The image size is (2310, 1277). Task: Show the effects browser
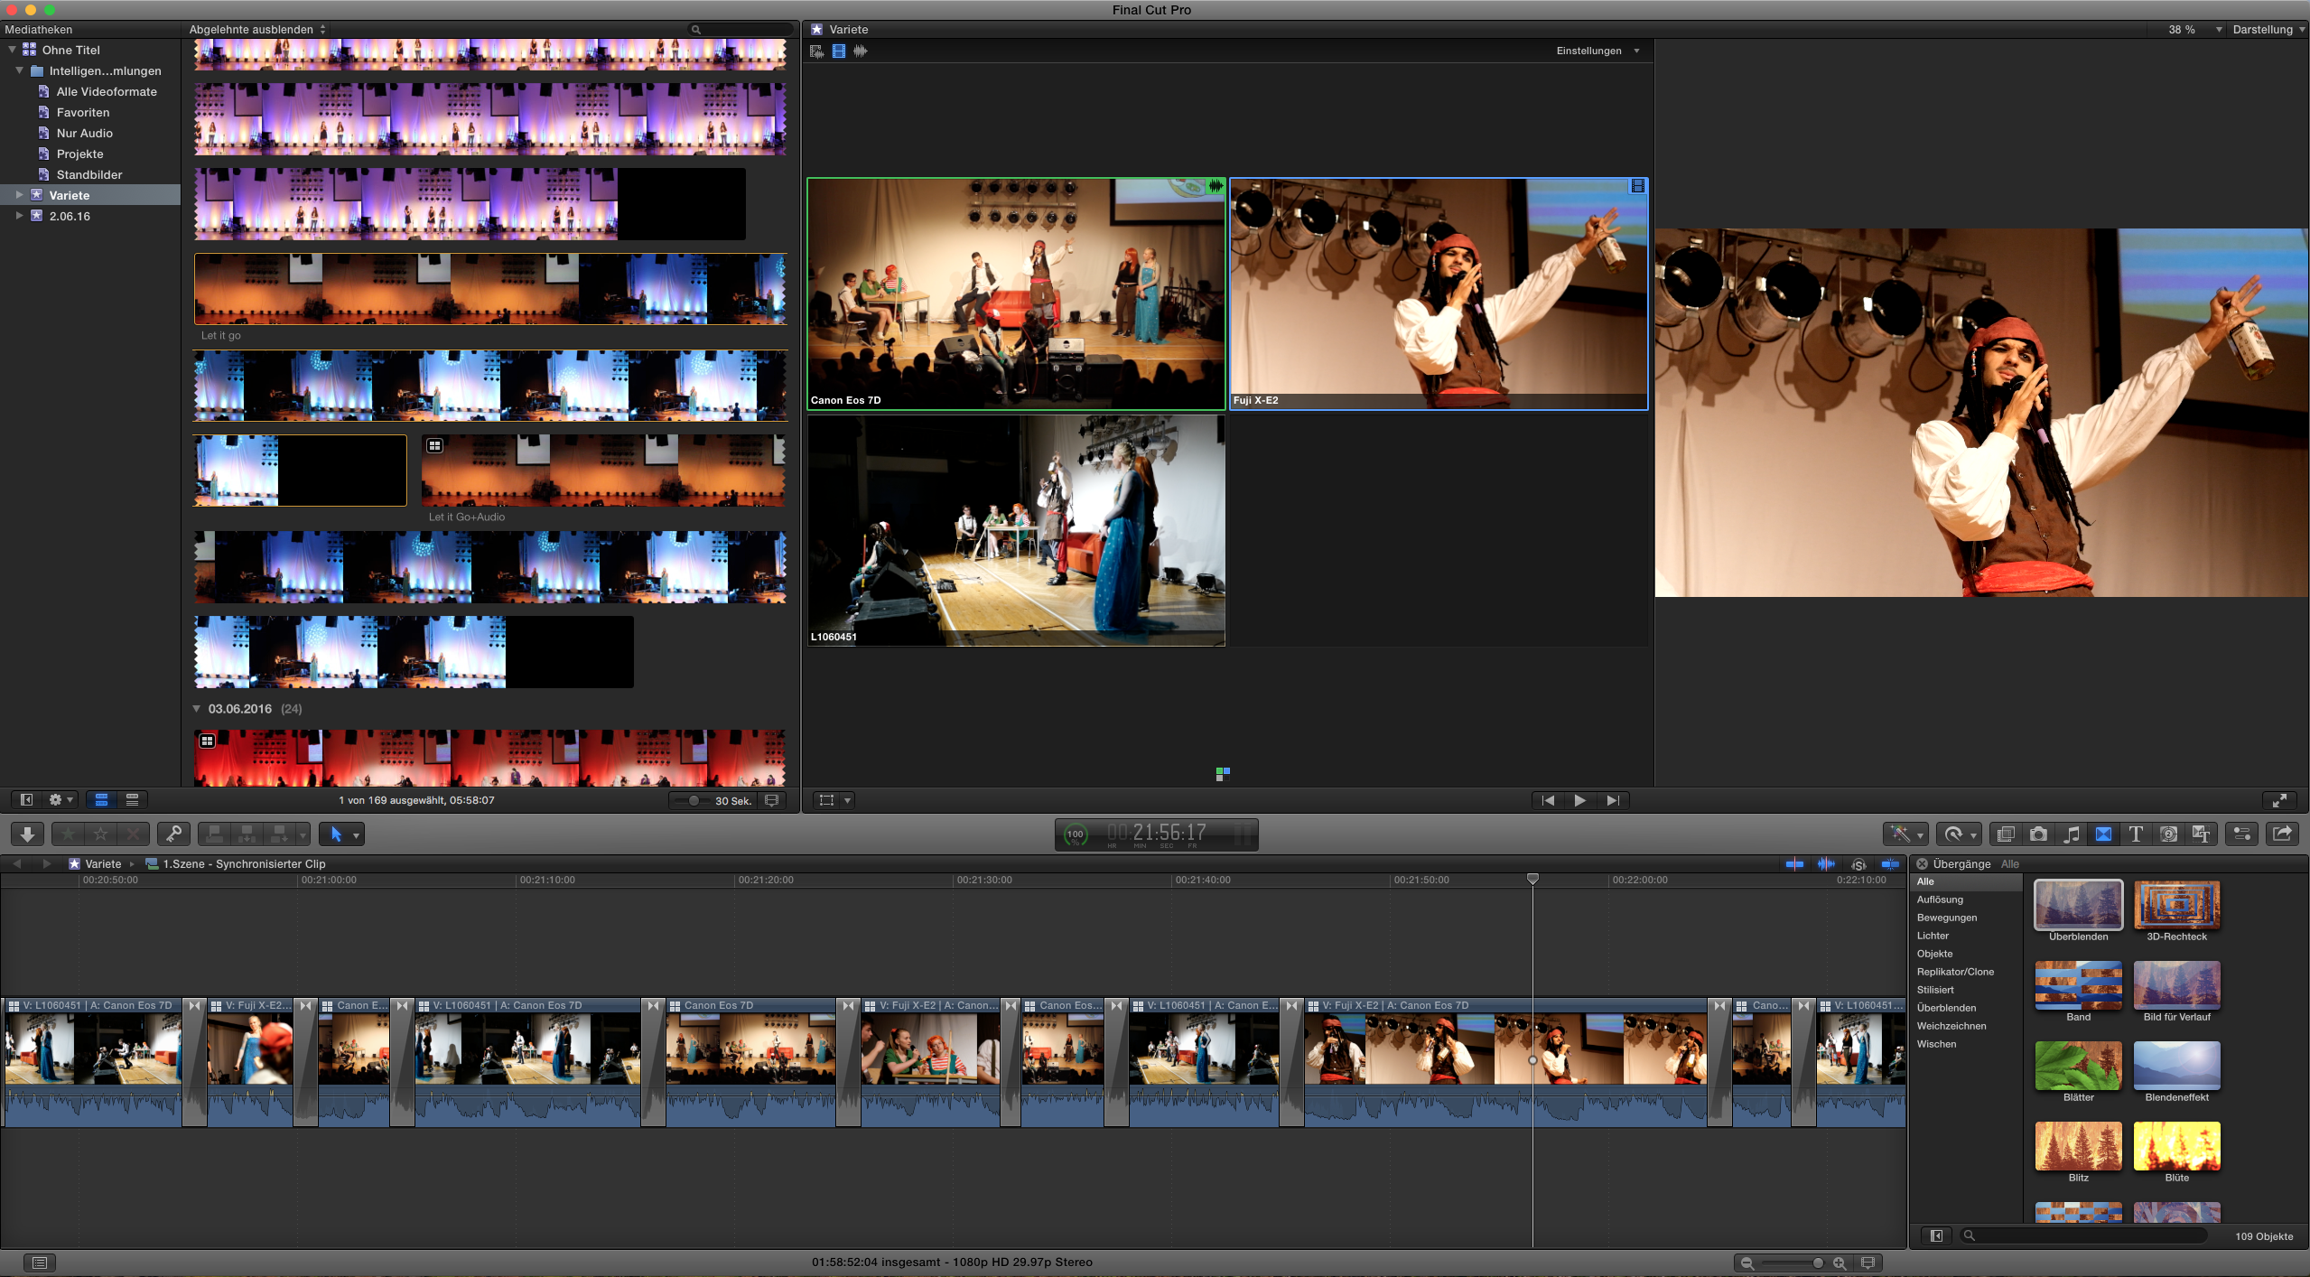click(2006, 834)
